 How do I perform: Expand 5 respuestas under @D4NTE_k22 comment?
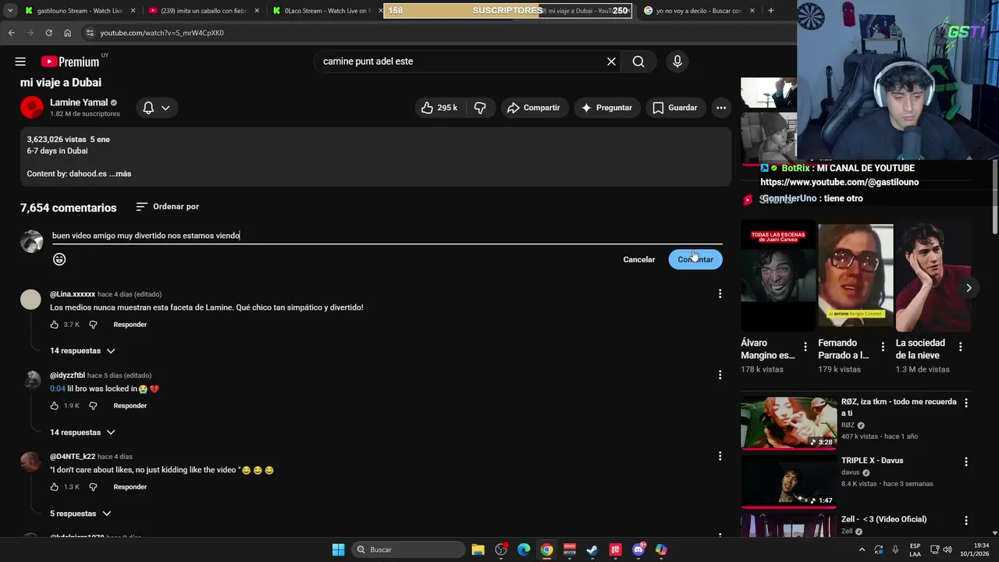pyautogui.click(x=80, y=514)
